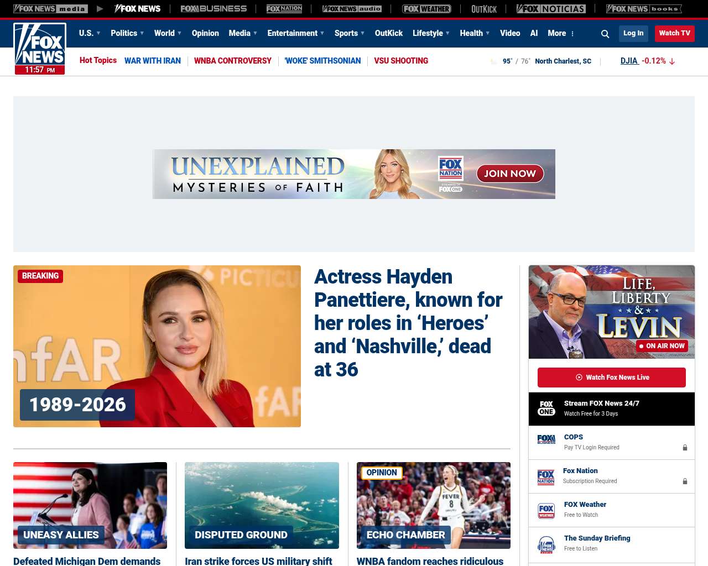Viewport: 708px width, 566px height.
Task: Open WNBA CONTROVERSY hot topic
Action: tap(233, 61)
